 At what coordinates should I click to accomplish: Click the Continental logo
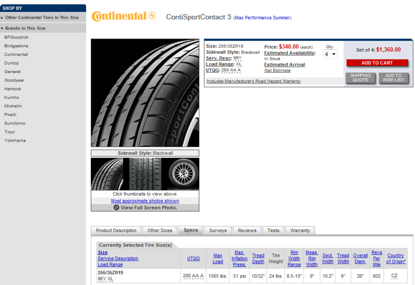coord(124,17)
